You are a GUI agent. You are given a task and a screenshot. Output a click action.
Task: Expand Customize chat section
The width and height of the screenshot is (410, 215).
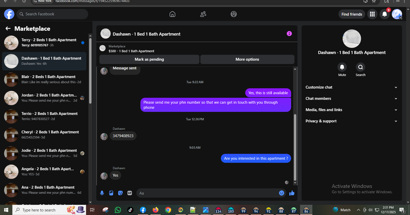[x=352, y=87]
